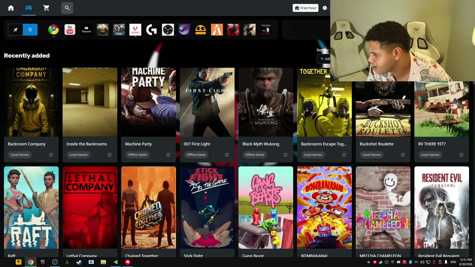Open external link icon for RV THERE YET?
The height and width of the screenshot is (267, 475).
tap(461, 155)
